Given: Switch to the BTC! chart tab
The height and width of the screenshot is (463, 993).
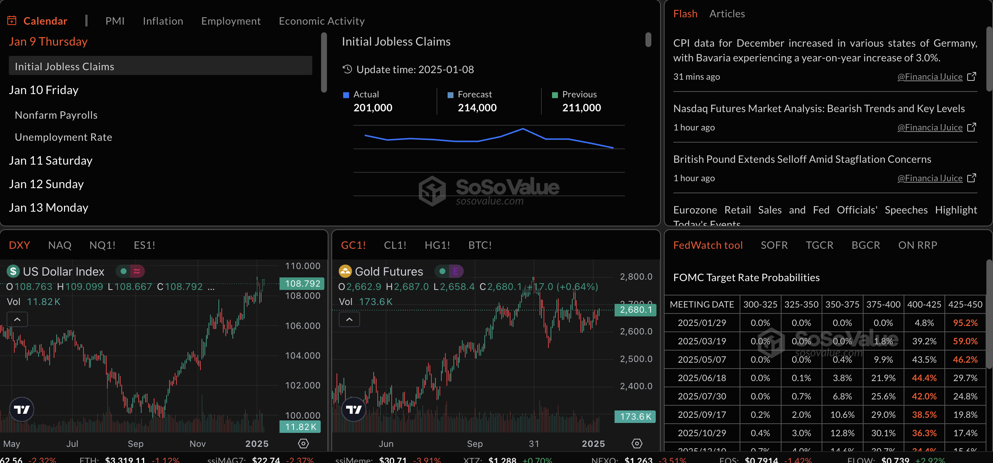Looking at the screenshot, I should tap(480, 245).
